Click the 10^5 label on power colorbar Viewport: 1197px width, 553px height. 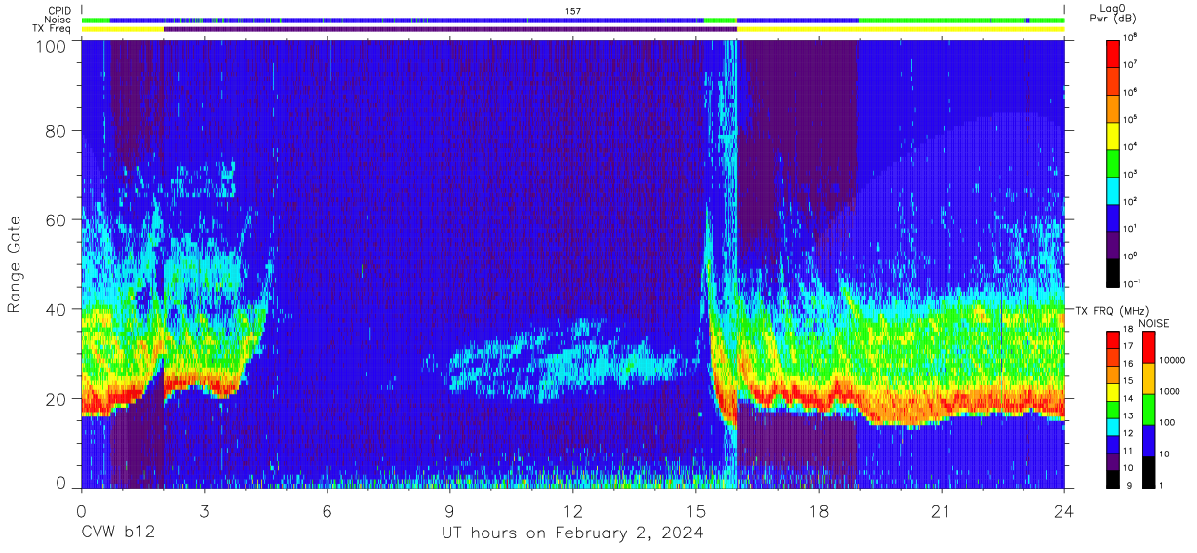click(1132, 119)
